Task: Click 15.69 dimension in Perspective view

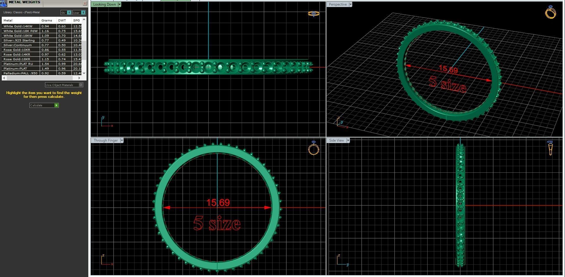Action: click(x=448, y=69)
